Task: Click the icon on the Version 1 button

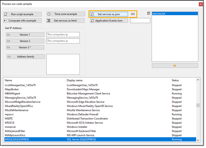Action: point(8,35)
